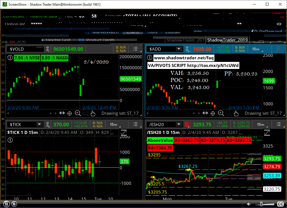Select the pan hand tool on $VOLD chart
The width and height of the screenshot is (287, 208).
click(x=93, y=113)
